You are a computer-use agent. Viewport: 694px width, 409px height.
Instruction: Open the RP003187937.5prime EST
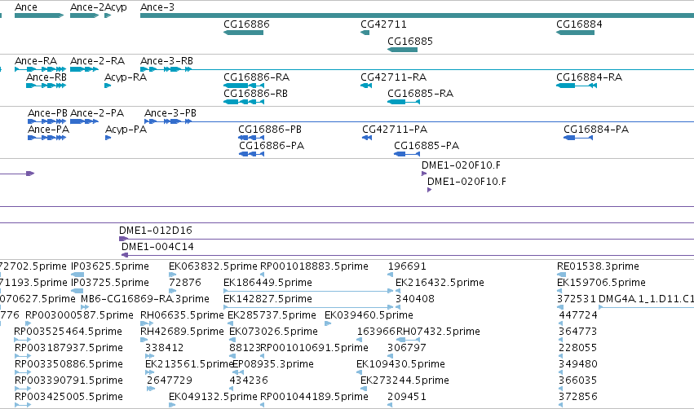[23, 356]
